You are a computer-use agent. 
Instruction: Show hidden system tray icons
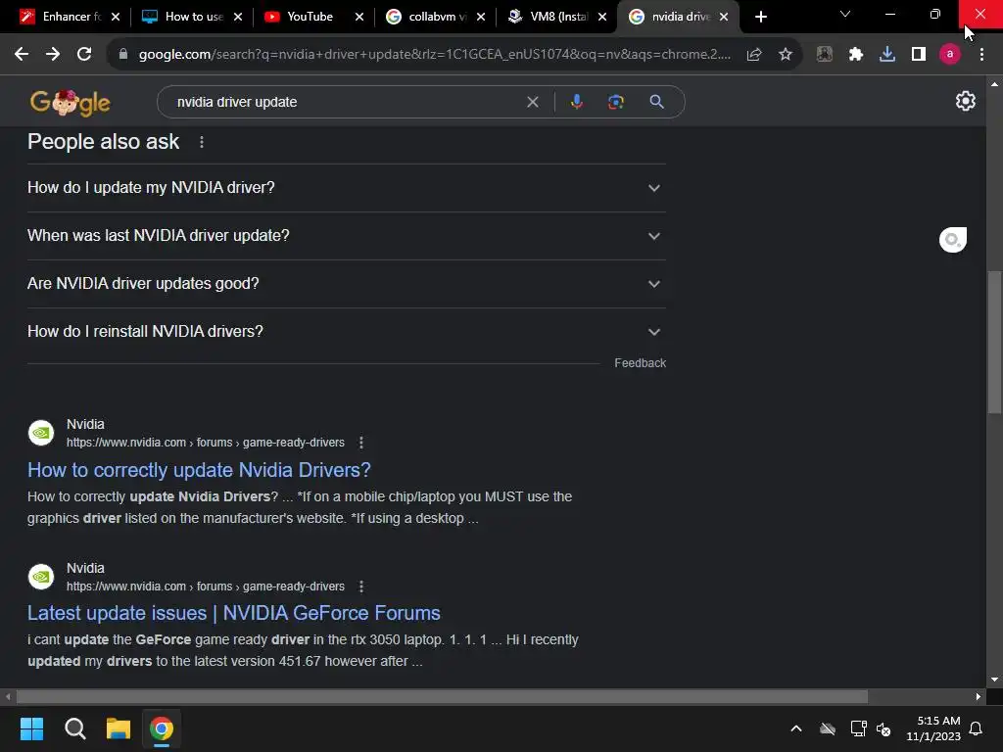click(x=796, y=728)
